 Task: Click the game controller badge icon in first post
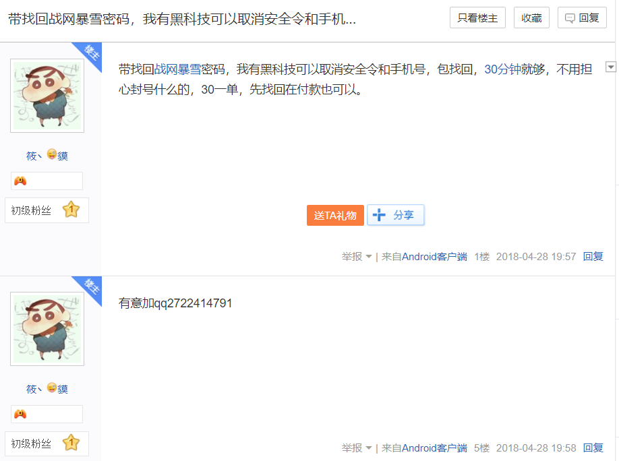20,181
